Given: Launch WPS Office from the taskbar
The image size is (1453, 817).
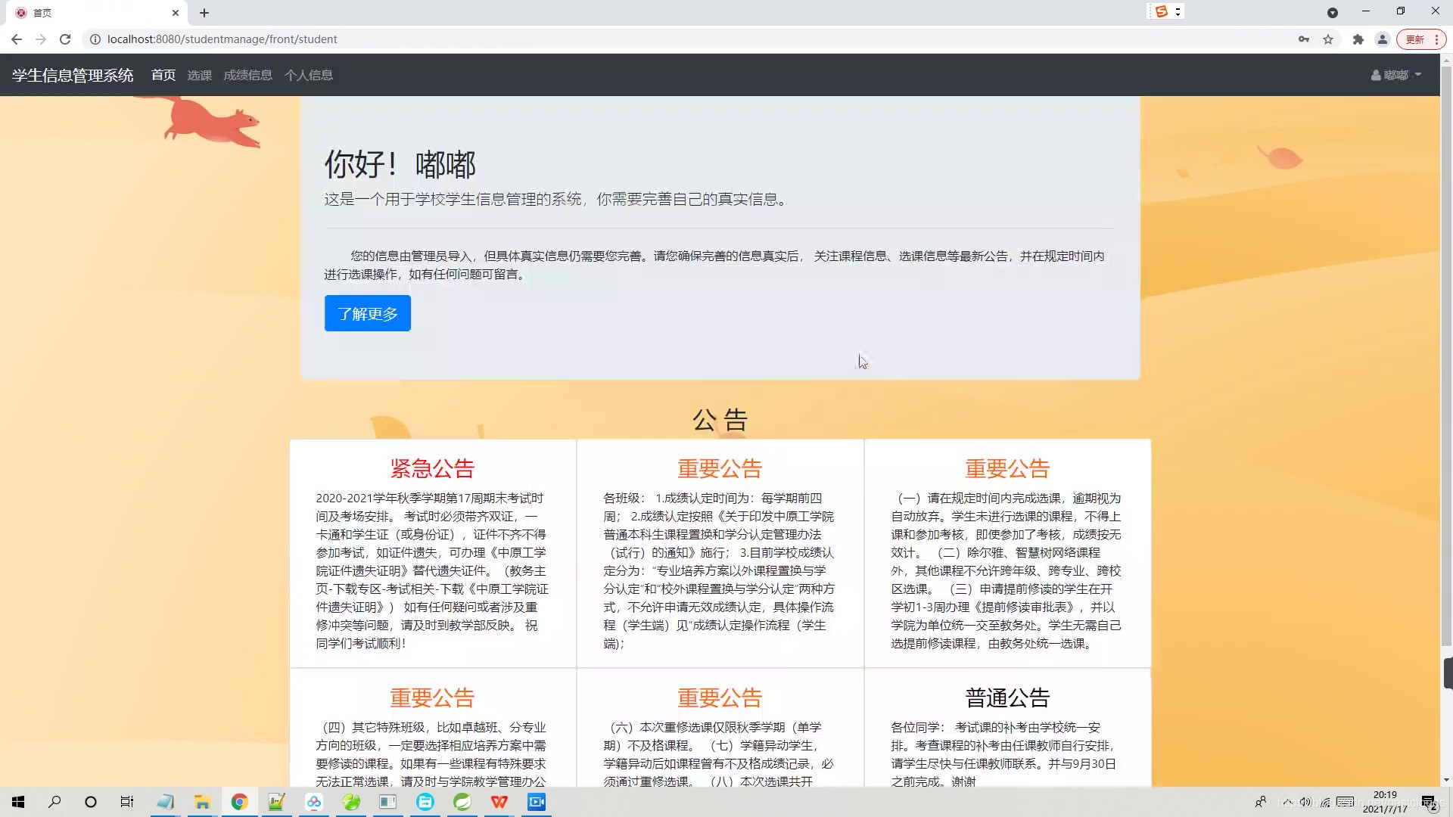Looking at the screenshot, I should click(499, 802).
